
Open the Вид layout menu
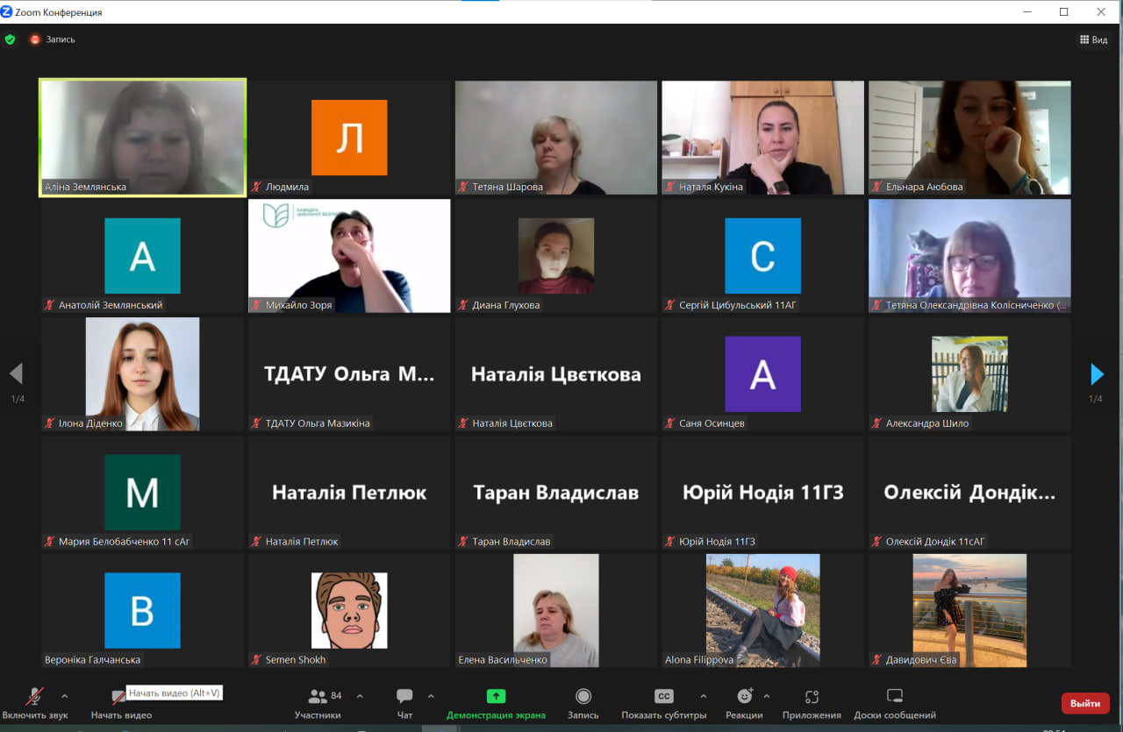[x=1094, y=39]
